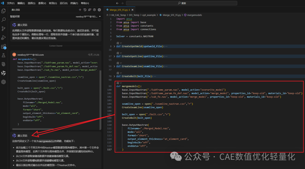Go back using the navigation arrow

[x=117, y=3]
